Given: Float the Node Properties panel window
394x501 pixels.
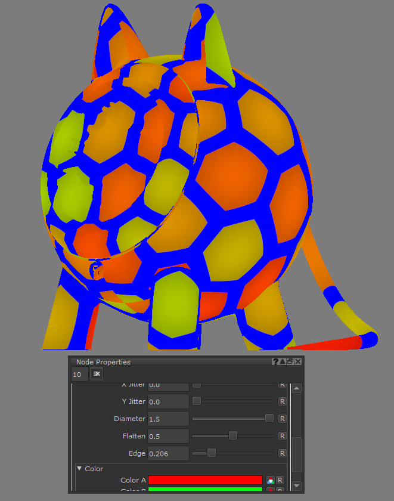Looking at the screenshot, I should [290, 361].
